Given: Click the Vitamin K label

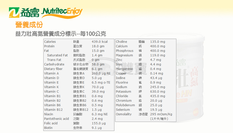Looking at the screenshot, I should point(51,87).
